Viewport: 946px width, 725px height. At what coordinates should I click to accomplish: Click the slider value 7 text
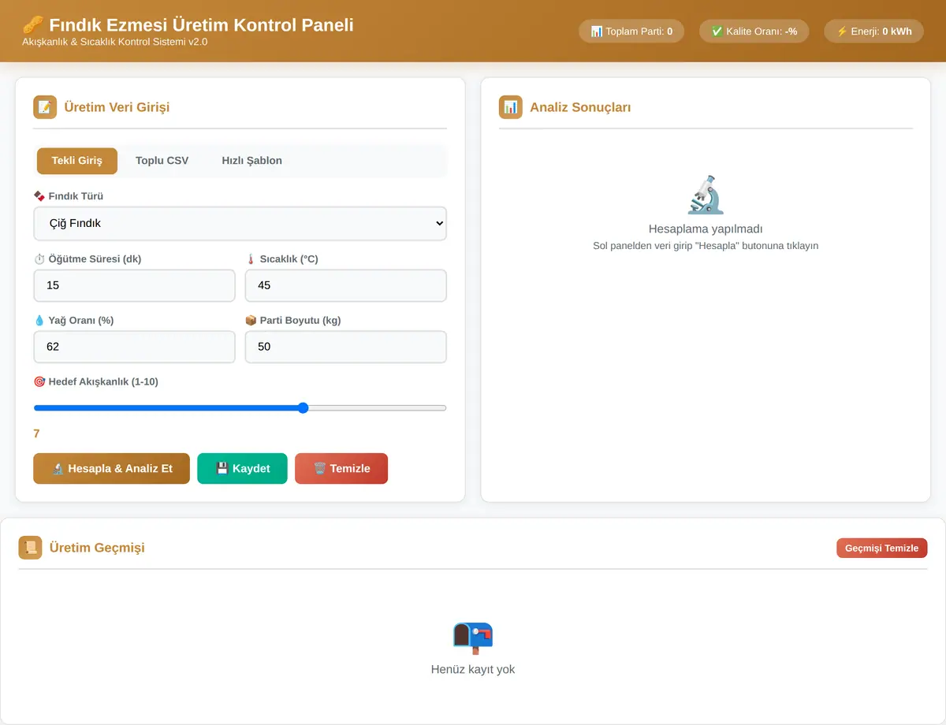pos(37,433)
